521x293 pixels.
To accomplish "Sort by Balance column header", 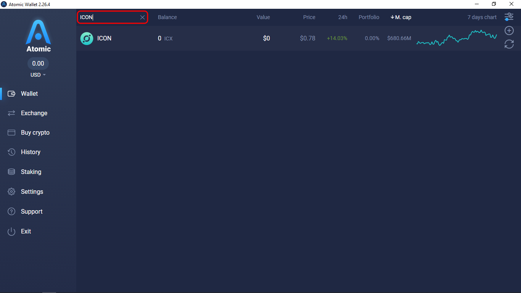I will (x=167, y=17).
